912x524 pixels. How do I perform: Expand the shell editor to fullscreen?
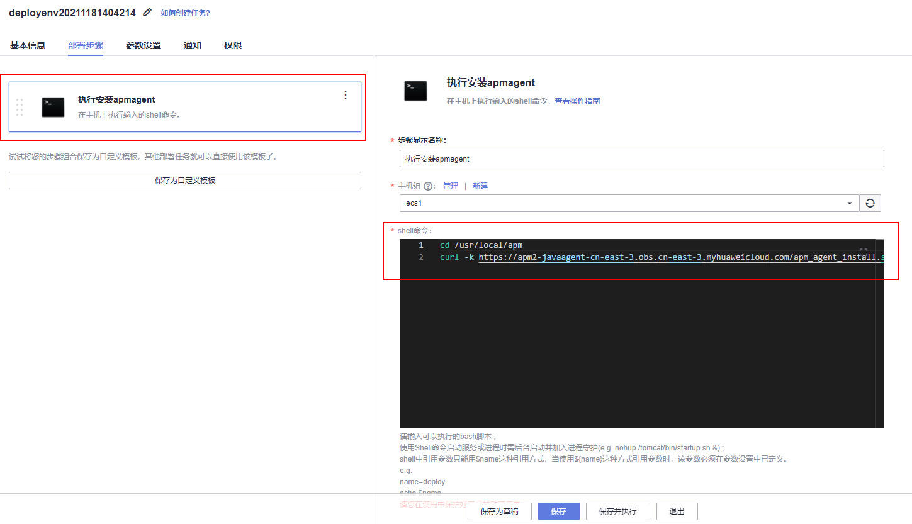tap(864, 251)
